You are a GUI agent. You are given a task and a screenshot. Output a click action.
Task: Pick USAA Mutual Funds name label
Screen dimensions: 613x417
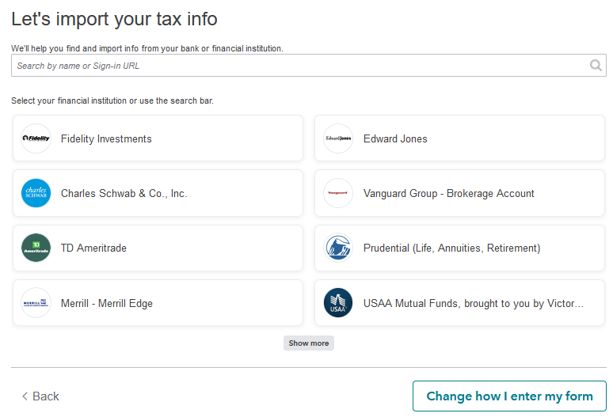pos(473,304)
